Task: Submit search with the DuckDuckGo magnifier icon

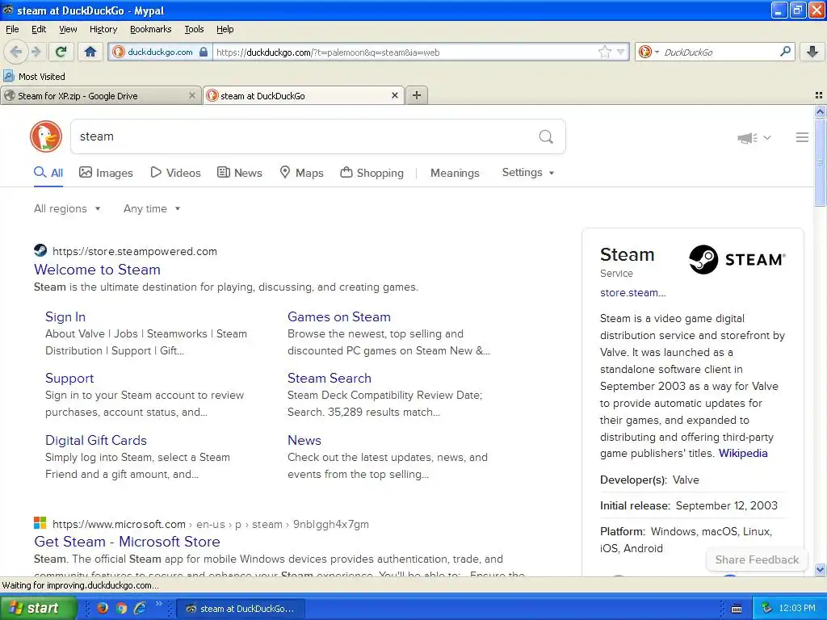Action: 546,136
